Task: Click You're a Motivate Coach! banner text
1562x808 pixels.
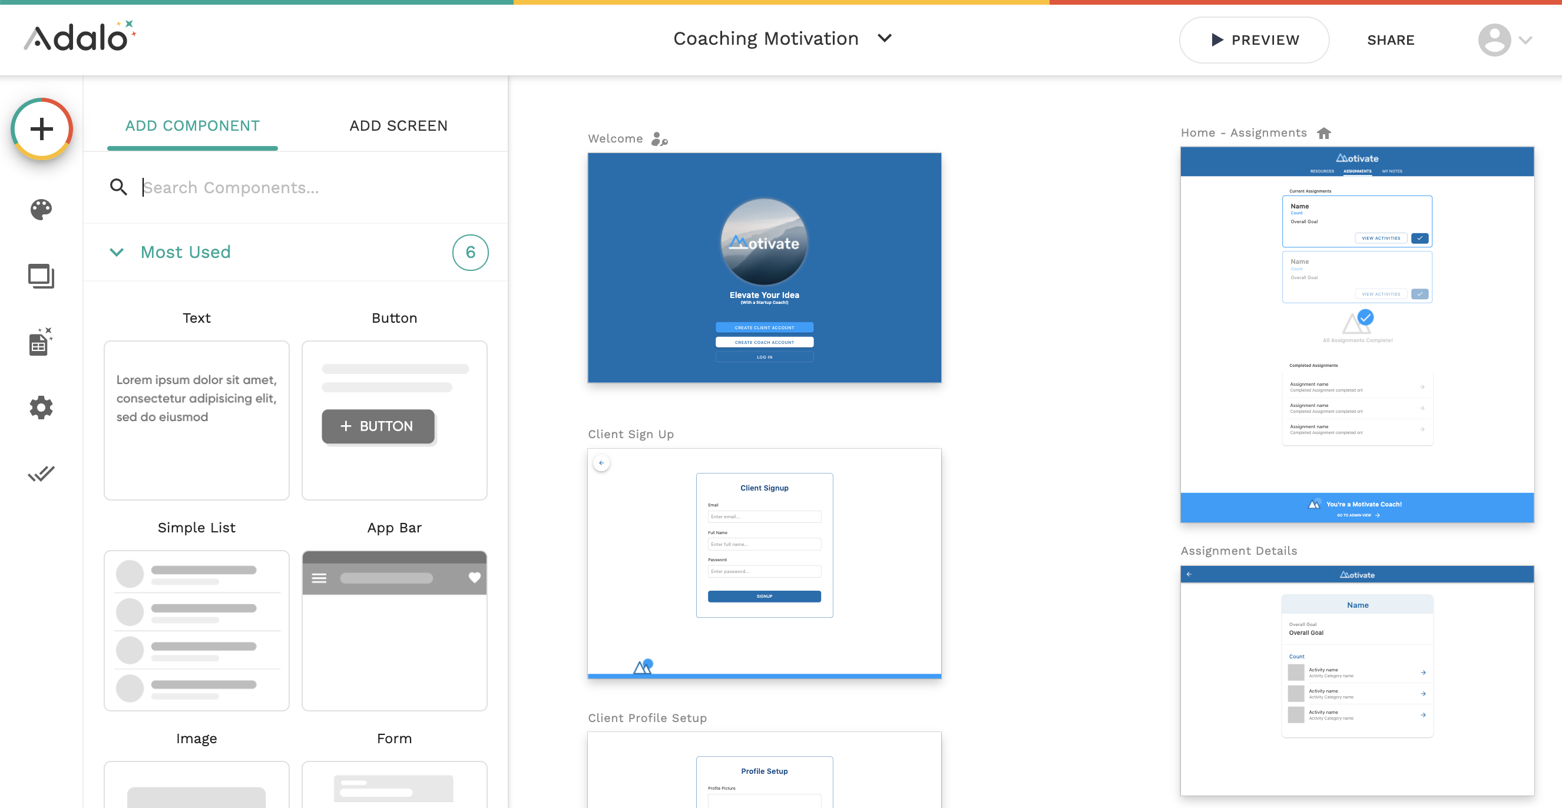Action: [1364, 504]
